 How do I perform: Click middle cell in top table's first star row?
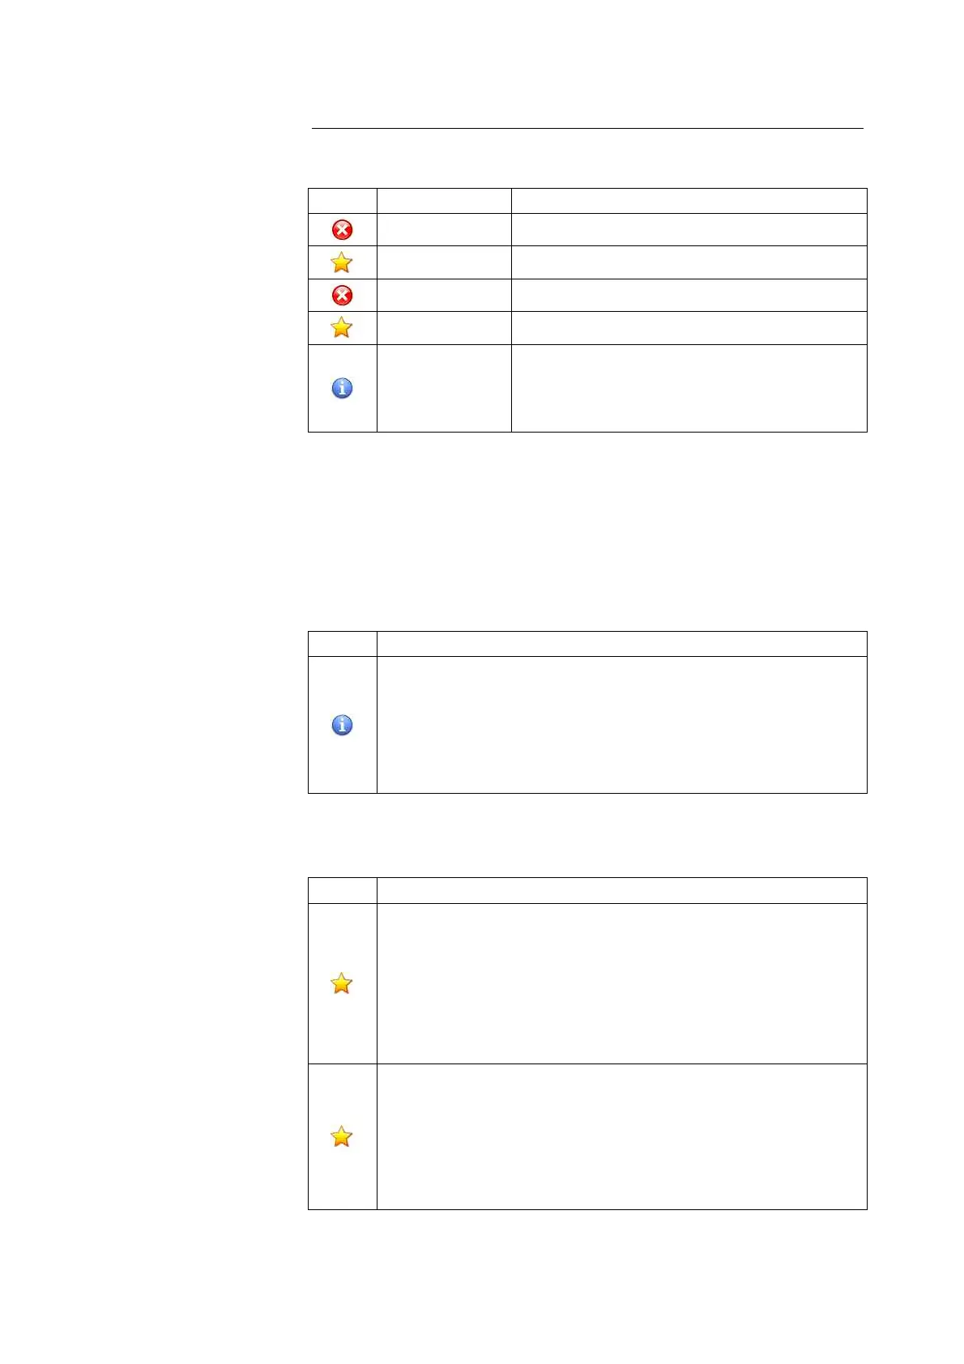click(x=444, y=262)
